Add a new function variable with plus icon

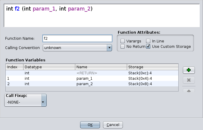click(189, 70)
